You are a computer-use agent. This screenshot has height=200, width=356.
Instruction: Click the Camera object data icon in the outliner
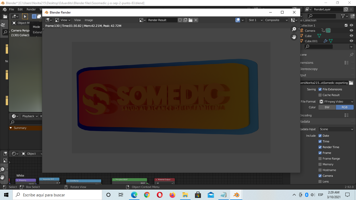[328, 31]
